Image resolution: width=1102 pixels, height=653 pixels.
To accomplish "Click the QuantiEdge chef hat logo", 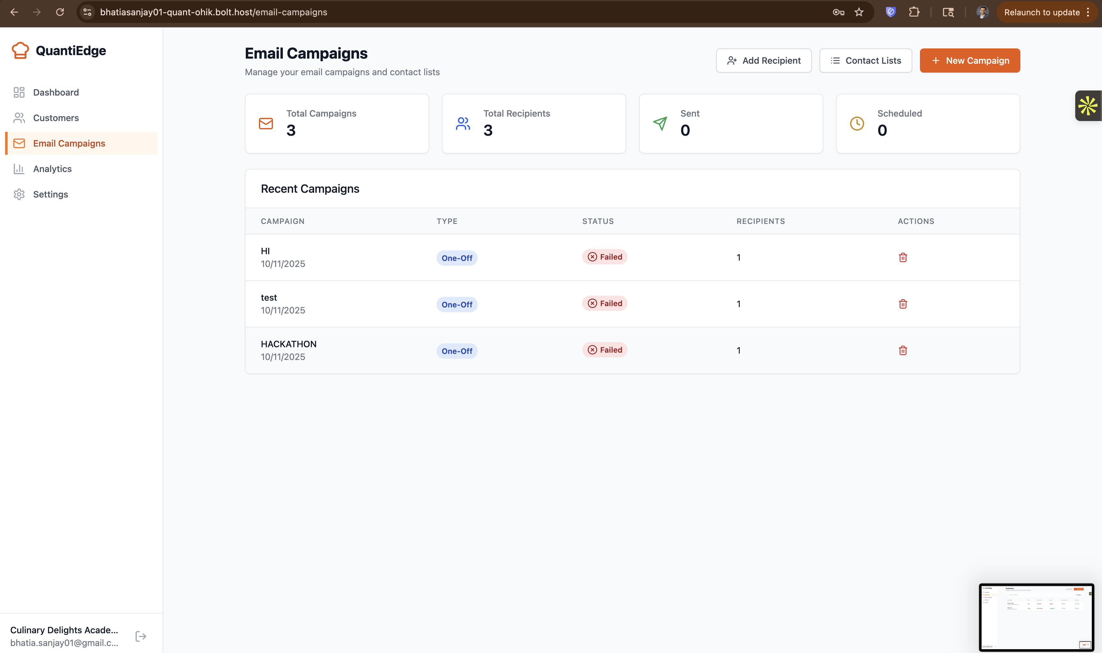I will 20,51.
